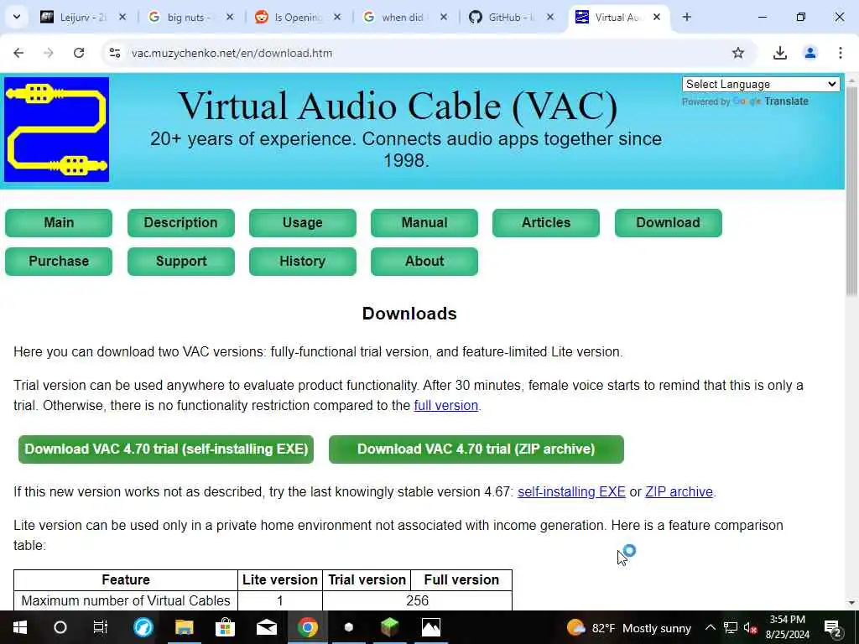
Task: Open the Windows Start menu
Action: coord(20,627)
